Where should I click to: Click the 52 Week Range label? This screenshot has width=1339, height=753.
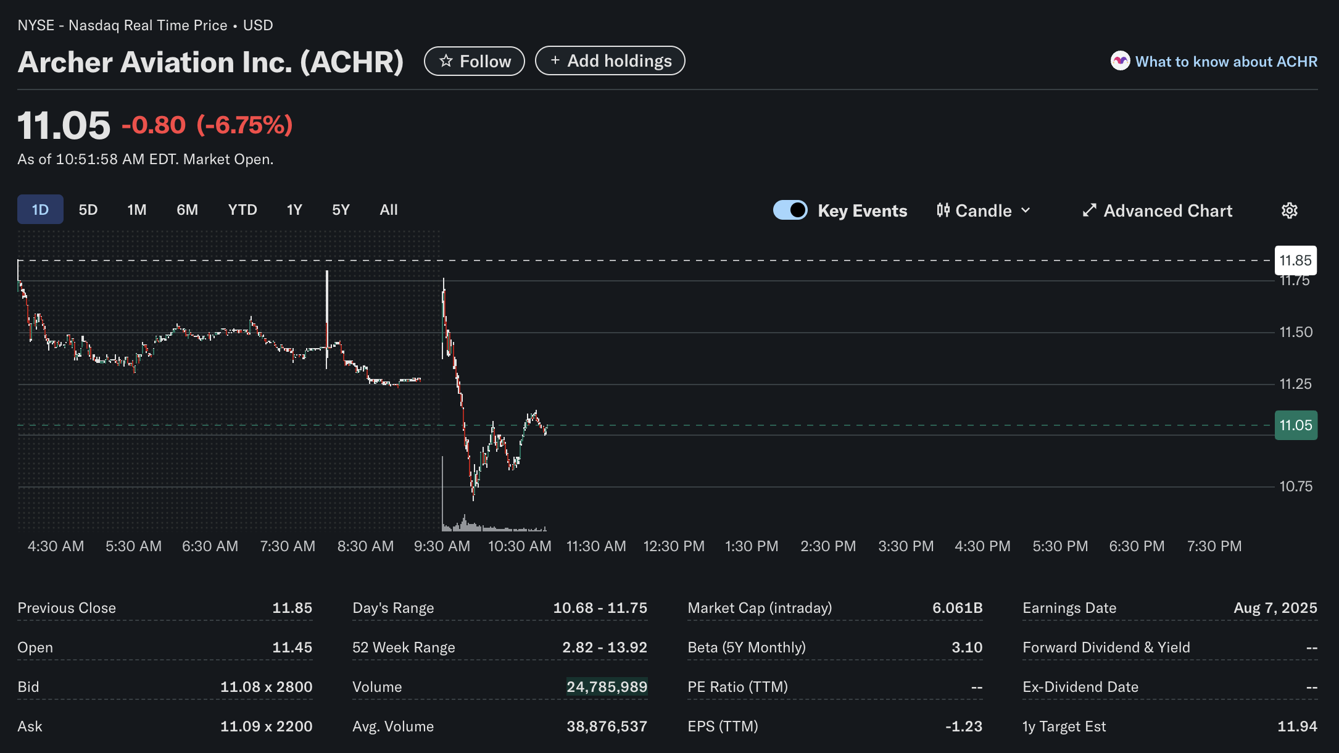pyautogui.click(x=404, y=647)
